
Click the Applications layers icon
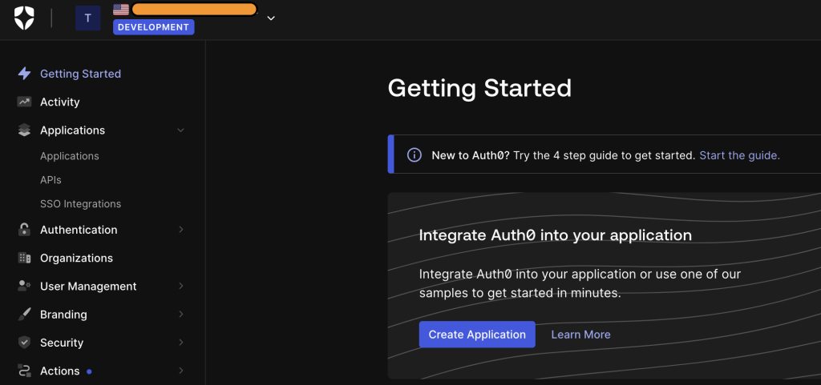point(24,130)
